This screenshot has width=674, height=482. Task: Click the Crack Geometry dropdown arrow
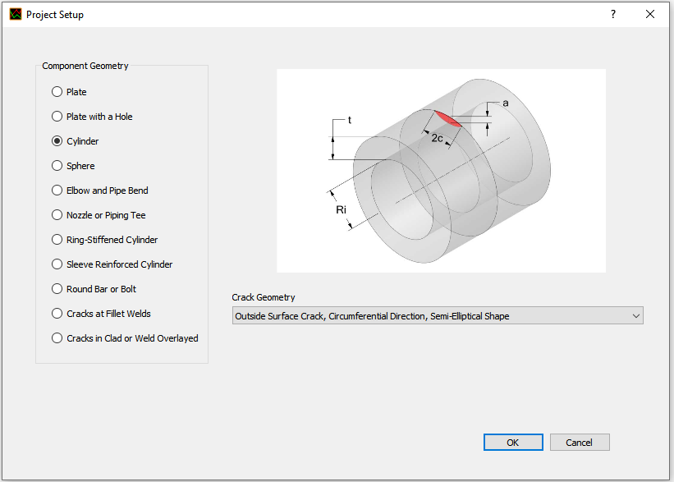[635, 316]
